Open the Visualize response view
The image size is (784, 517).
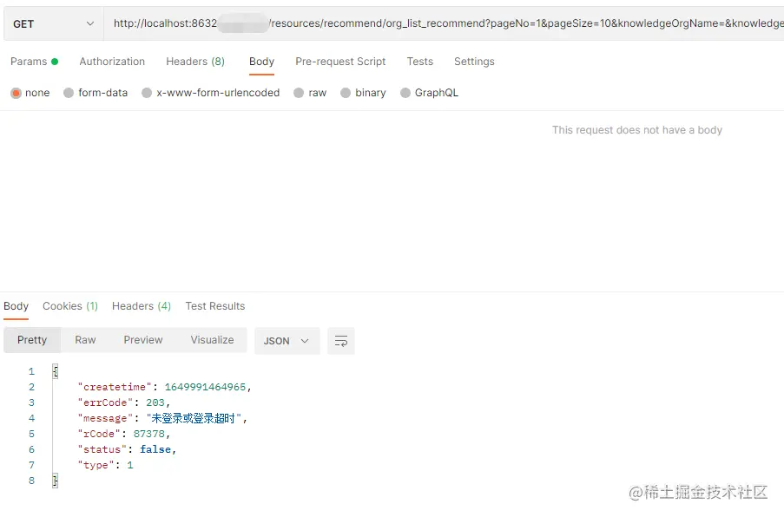tap(212, 340)
